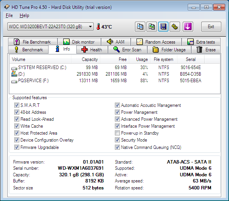Click the copy info to clipboard icon

tap(140, 27)
